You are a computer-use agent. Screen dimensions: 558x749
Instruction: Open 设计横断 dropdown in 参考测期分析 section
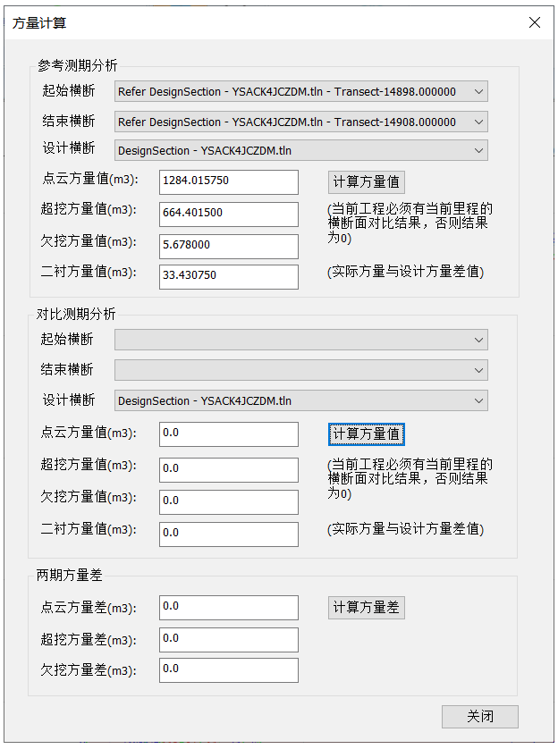coord(300,151)
